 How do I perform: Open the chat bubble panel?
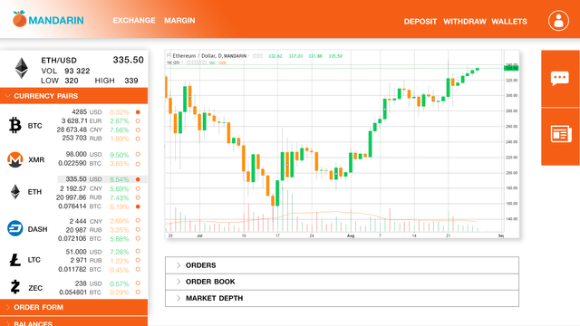tap(560, 79)
